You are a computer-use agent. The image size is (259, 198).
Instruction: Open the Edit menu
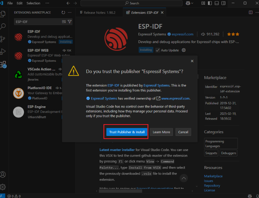click(19, 3)
